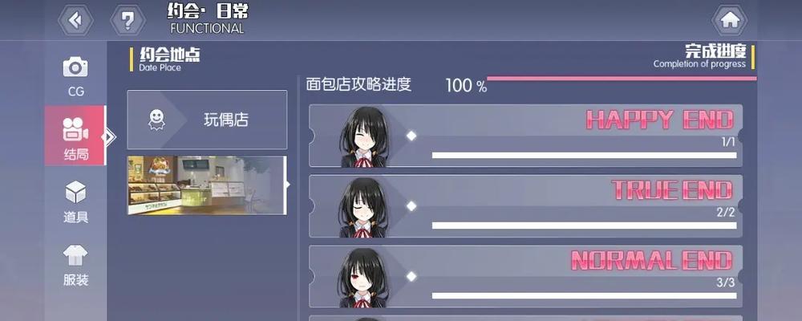Select the CG camera icon

(x=75, y=67)
